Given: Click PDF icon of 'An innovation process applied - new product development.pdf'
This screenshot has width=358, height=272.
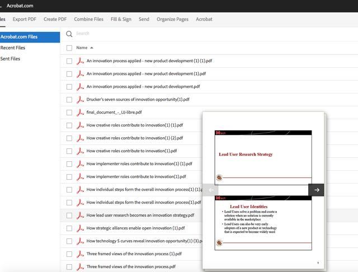Looking at the screenshot, I should (80, 87).
